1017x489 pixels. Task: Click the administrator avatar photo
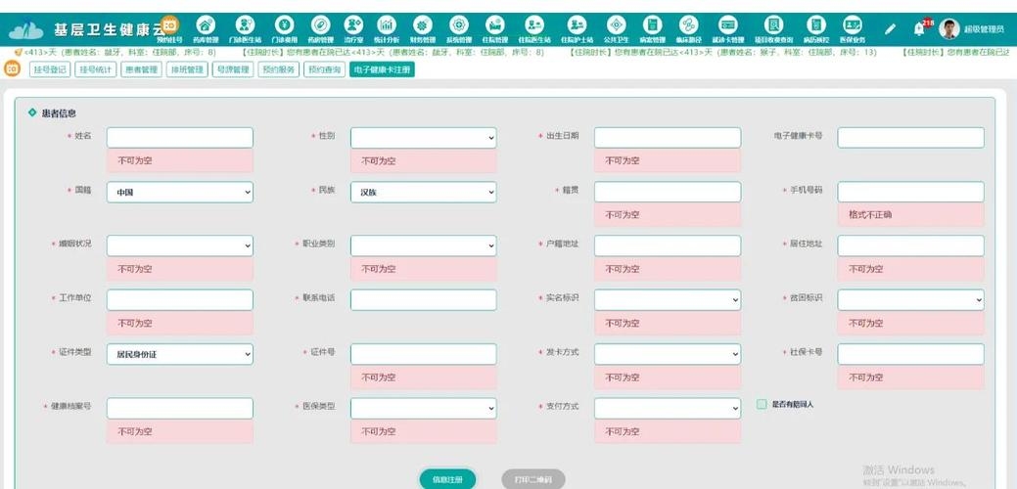[x=948, y=29]
